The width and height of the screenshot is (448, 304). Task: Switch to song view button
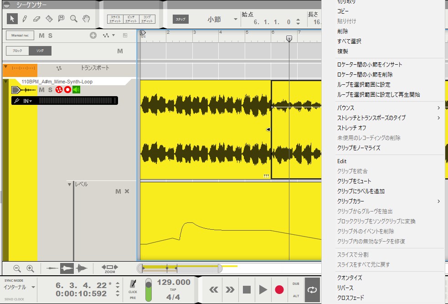pyautogui.click(x=40, y=51)
